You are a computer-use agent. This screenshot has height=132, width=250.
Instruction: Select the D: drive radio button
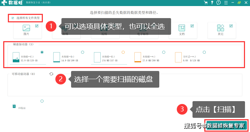(x=82, y=52)
